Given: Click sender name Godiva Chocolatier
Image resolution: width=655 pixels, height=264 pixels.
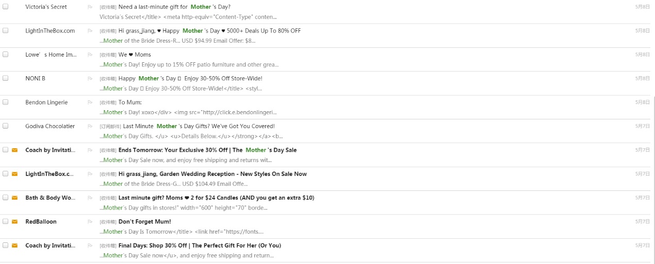Looking at the screenshot, I should [50, 126].
